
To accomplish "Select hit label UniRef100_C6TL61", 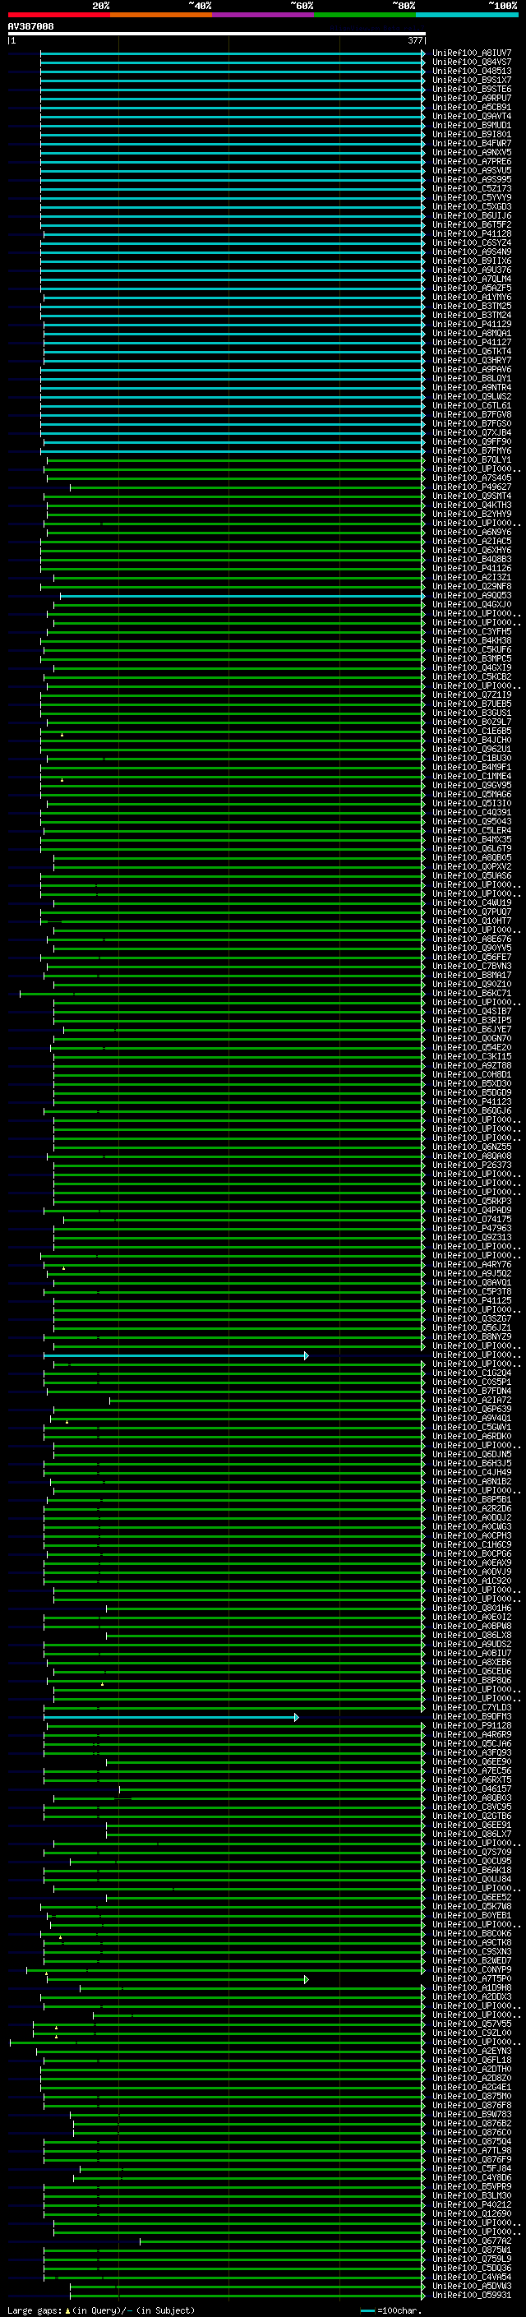I will (472, 406).
